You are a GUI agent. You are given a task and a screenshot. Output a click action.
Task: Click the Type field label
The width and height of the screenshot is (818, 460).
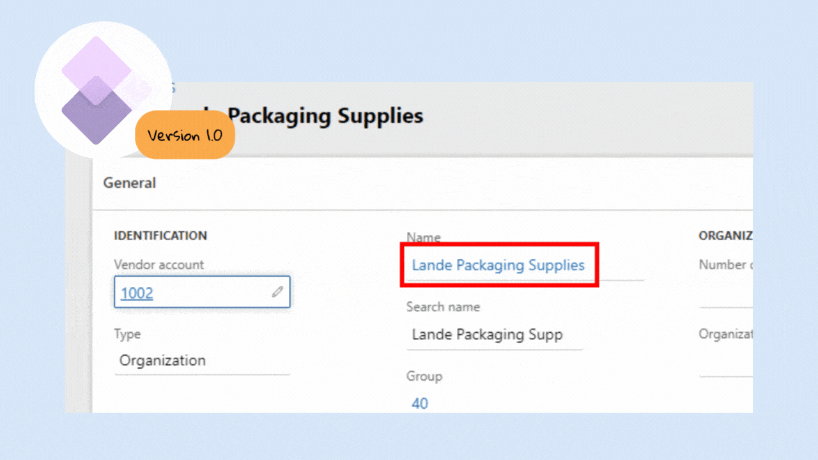[127, 334]
